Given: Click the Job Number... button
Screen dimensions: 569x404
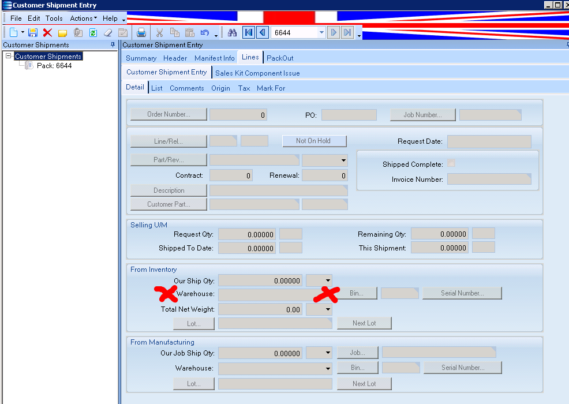Looking at the screenshot, I should pos(423,115).
